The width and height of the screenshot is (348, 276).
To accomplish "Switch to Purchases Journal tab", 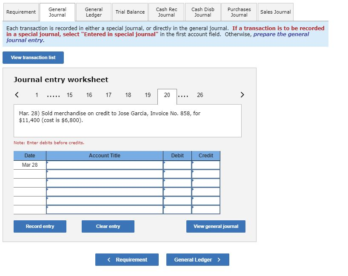I will click(x=239, y=12).
